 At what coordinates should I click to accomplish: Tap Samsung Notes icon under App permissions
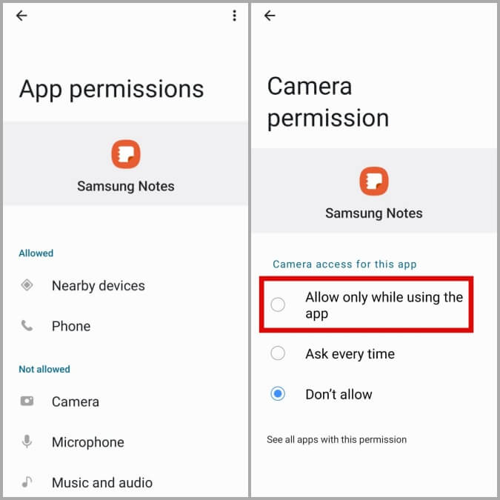pos(126,154)
